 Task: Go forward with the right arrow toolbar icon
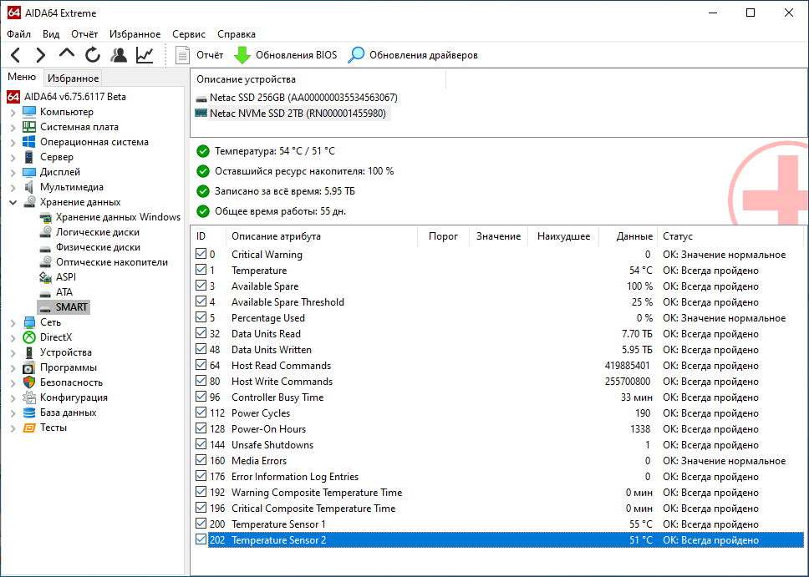point(41,54)
